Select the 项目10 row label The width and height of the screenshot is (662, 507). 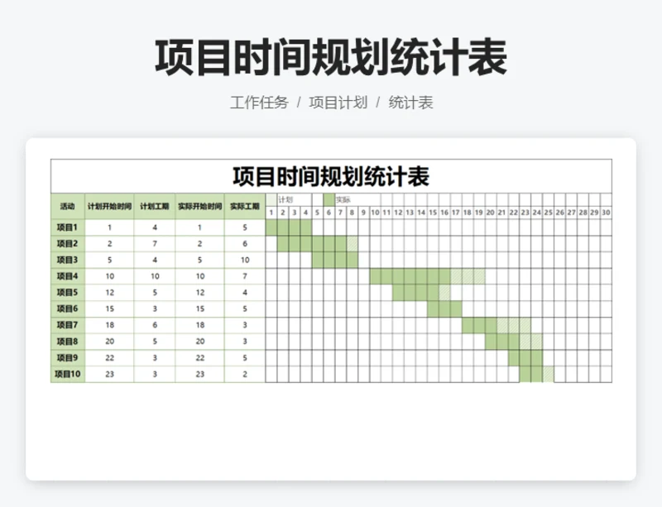(68, 374)
